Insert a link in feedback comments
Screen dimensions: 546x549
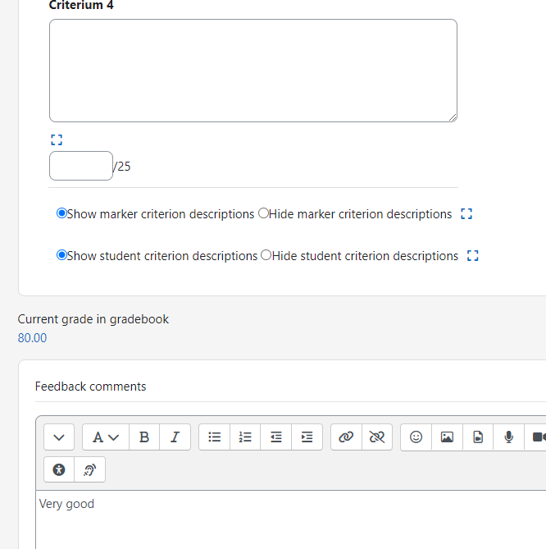[346, 437]
